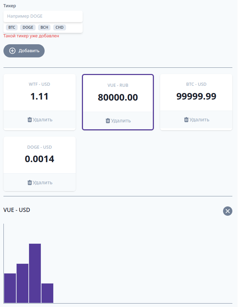Click trash icon on WTF - USD card
The image size is (241, 307).
29,120
